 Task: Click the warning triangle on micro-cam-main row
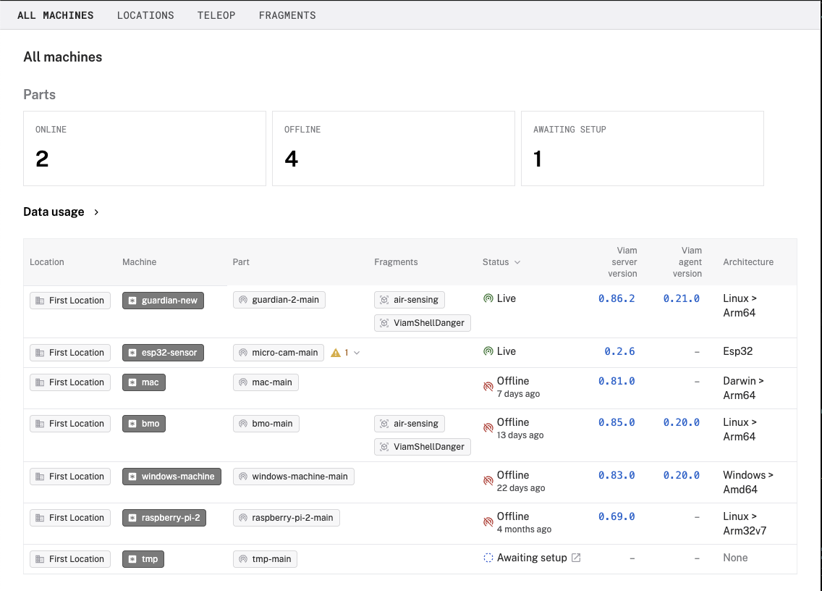(x=336, y=352)
